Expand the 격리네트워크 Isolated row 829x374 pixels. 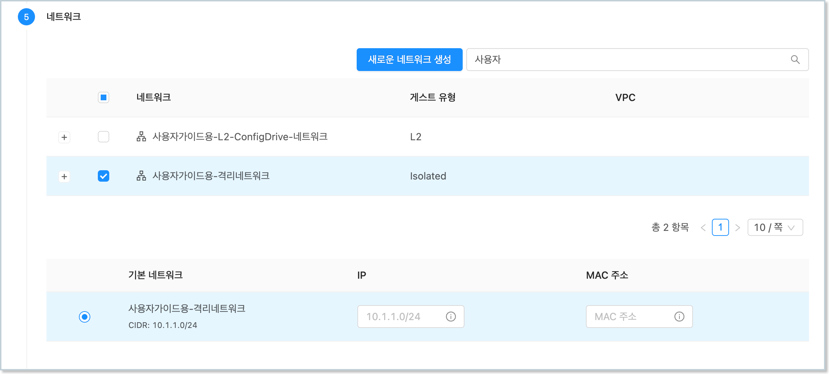(64, 177)
